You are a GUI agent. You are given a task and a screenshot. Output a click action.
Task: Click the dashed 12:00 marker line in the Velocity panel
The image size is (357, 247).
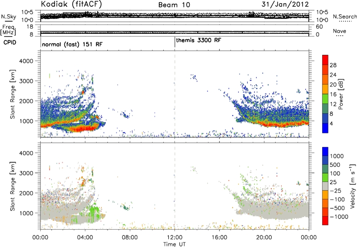174,185
